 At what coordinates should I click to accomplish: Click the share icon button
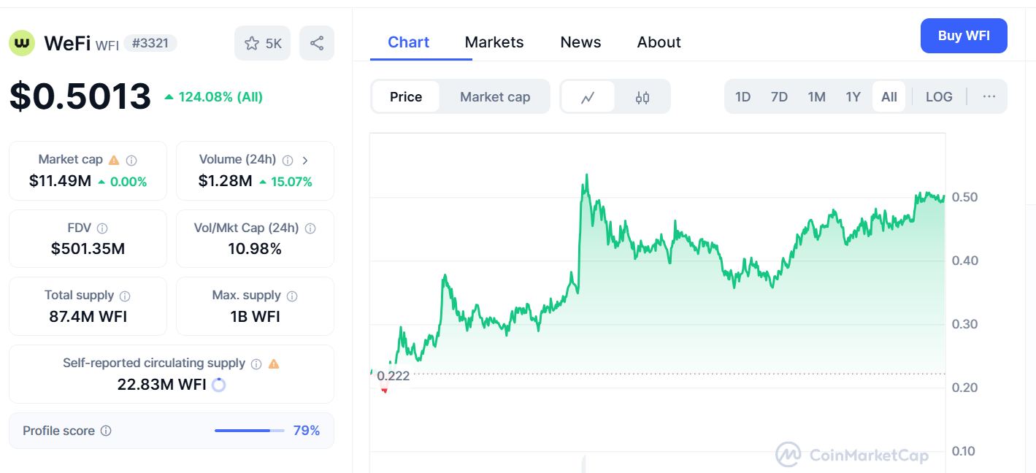317,43
